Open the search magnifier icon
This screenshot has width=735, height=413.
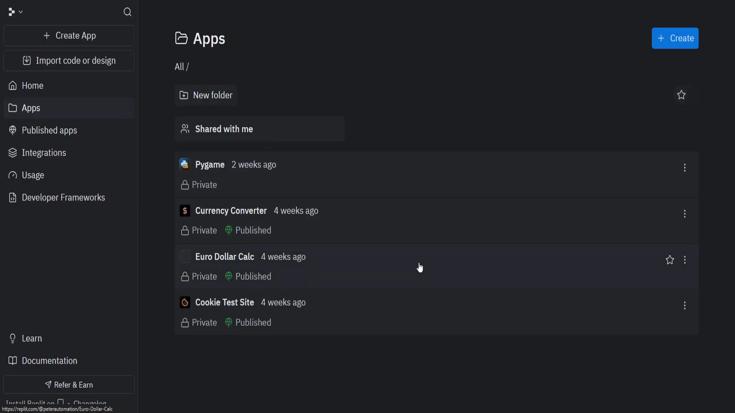(x=128, y=12)
